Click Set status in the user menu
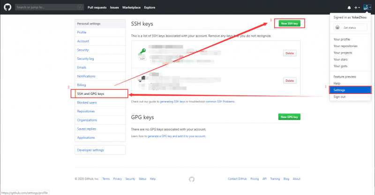Image resolution: width=375 pixels, height=195 pixels. [350, 28]
